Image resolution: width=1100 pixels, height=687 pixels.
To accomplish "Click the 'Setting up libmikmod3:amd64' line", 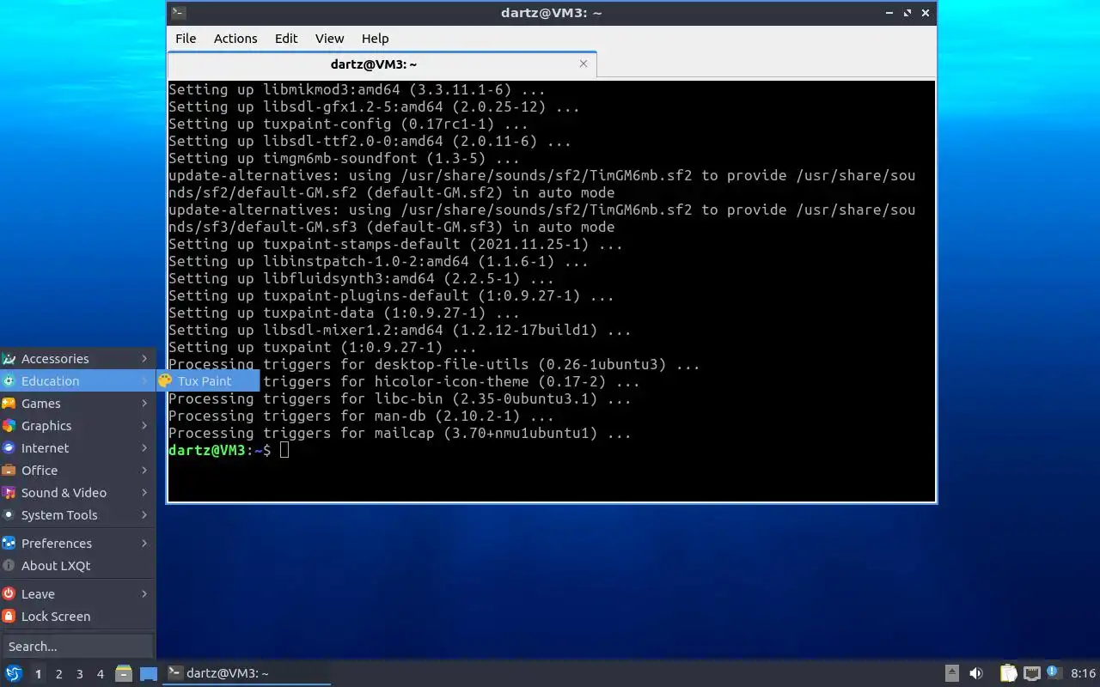I will (357, 89).
